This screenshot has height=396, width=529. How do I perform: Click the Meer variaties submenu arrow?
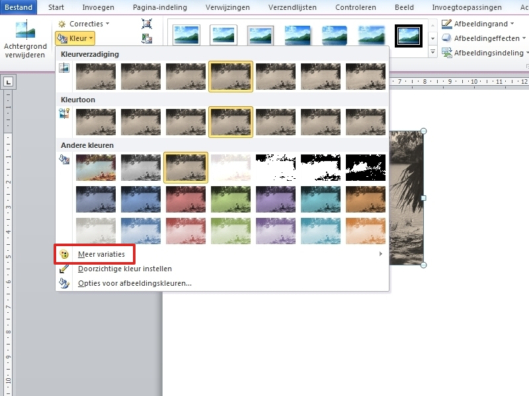pos(381,254)
